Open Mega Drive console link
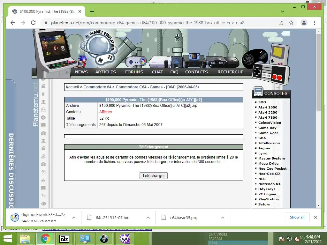327x245 pixels. click(x=268, y=164)
